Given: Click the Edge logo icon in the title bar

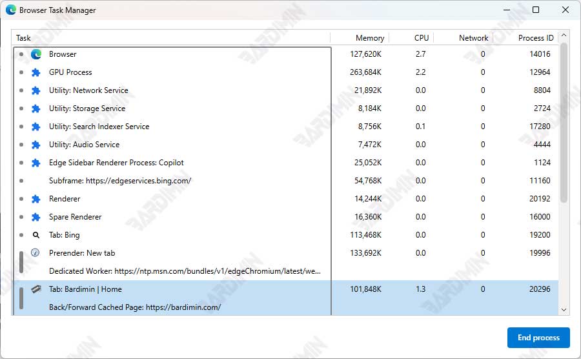Looking at the screenshot, I should (11, 10).
